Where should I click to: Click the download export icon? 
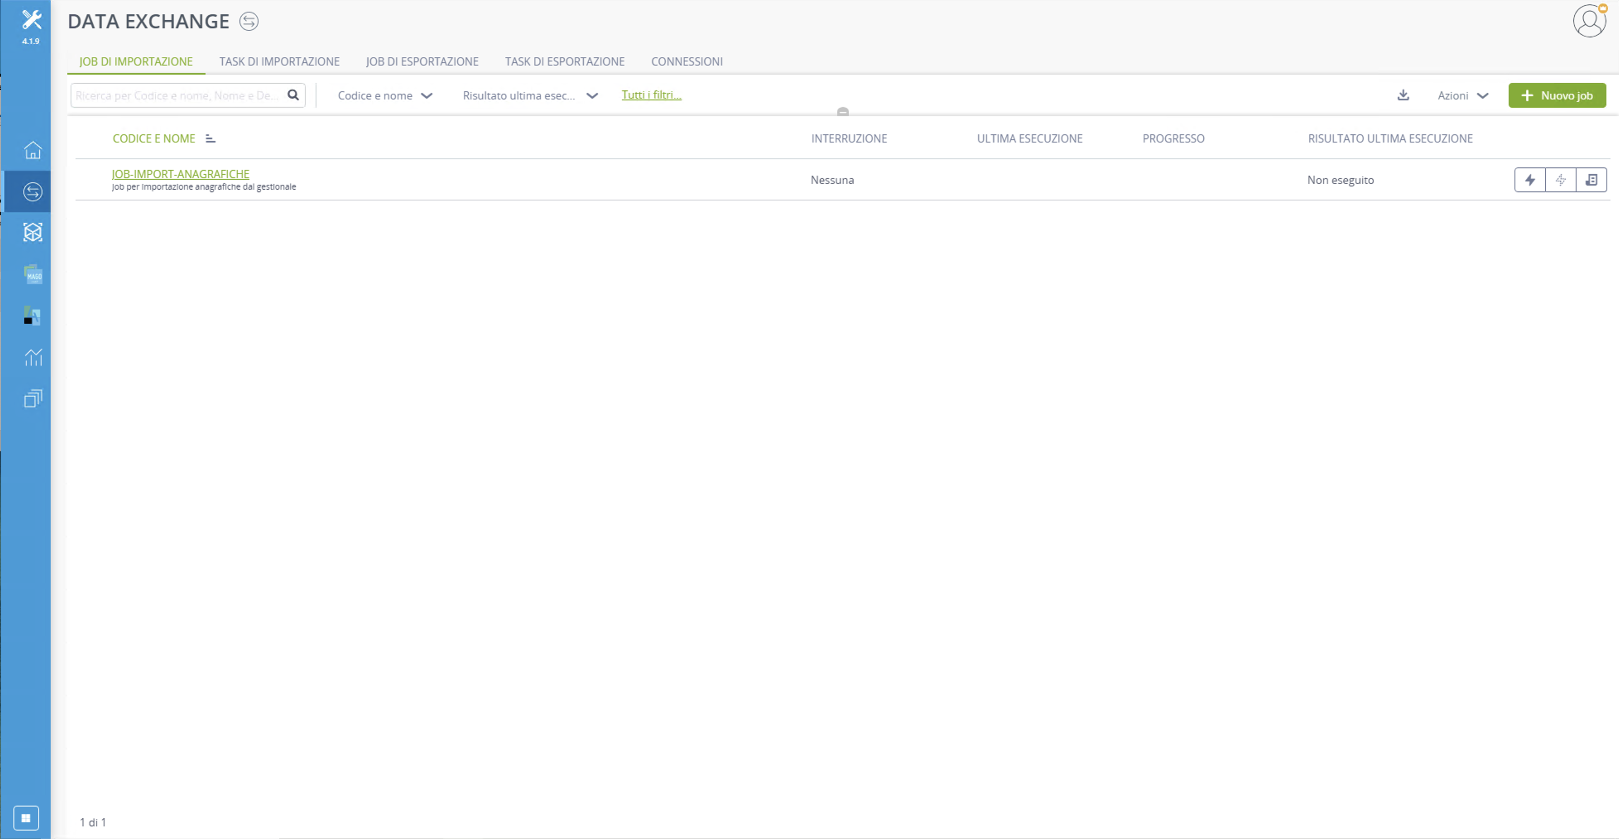(x=1403, y=95)
